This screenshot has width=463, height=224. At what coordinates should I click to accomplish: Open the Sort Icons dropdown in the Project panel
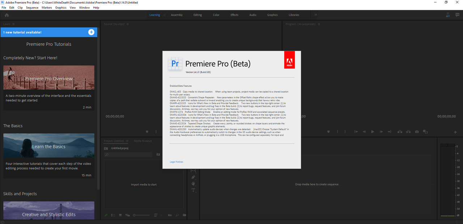[x=158, y=215]
